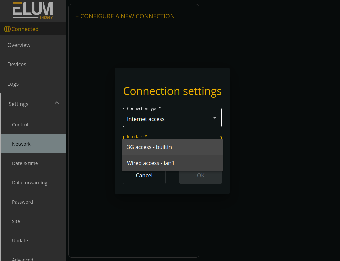Open the Overview page

33,45
